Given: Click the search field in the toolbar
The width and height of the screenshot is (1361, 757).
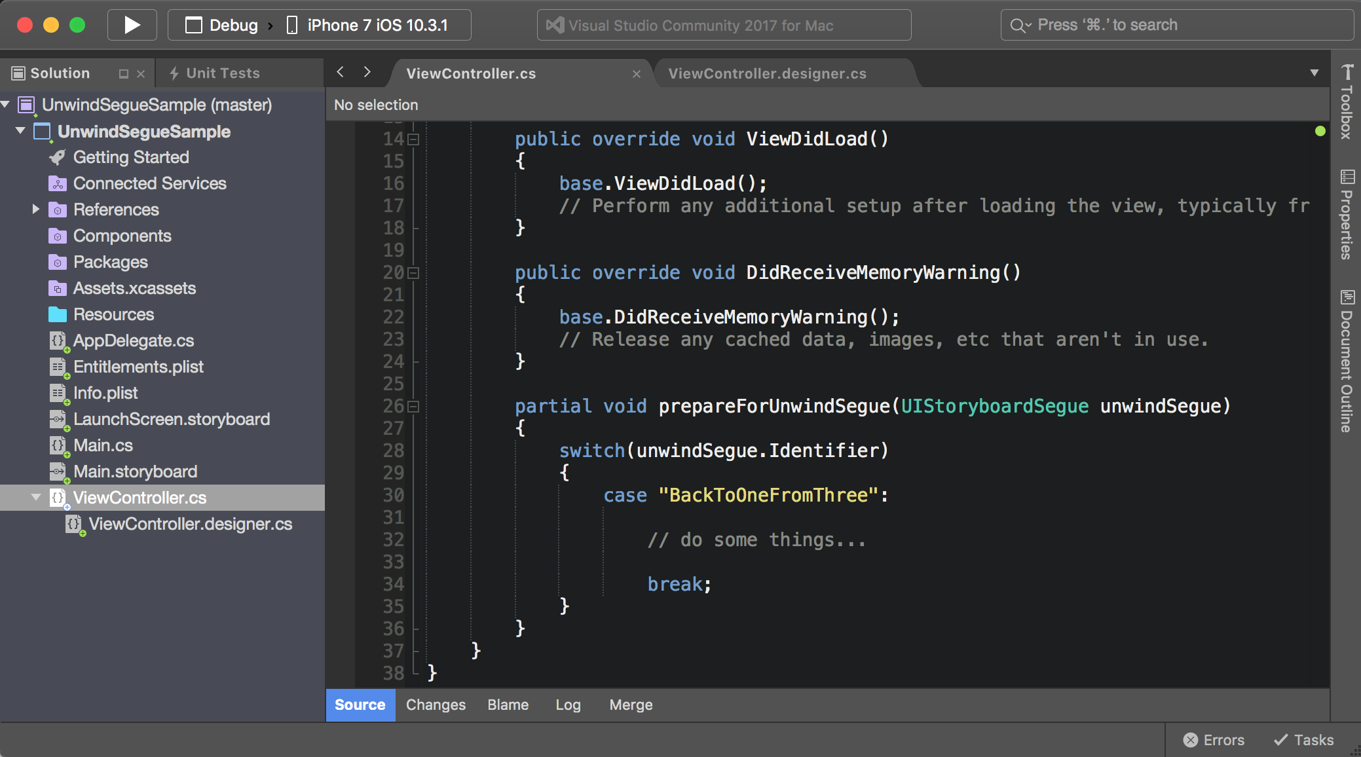Looking at the screenshot, I should point(1176,25).
